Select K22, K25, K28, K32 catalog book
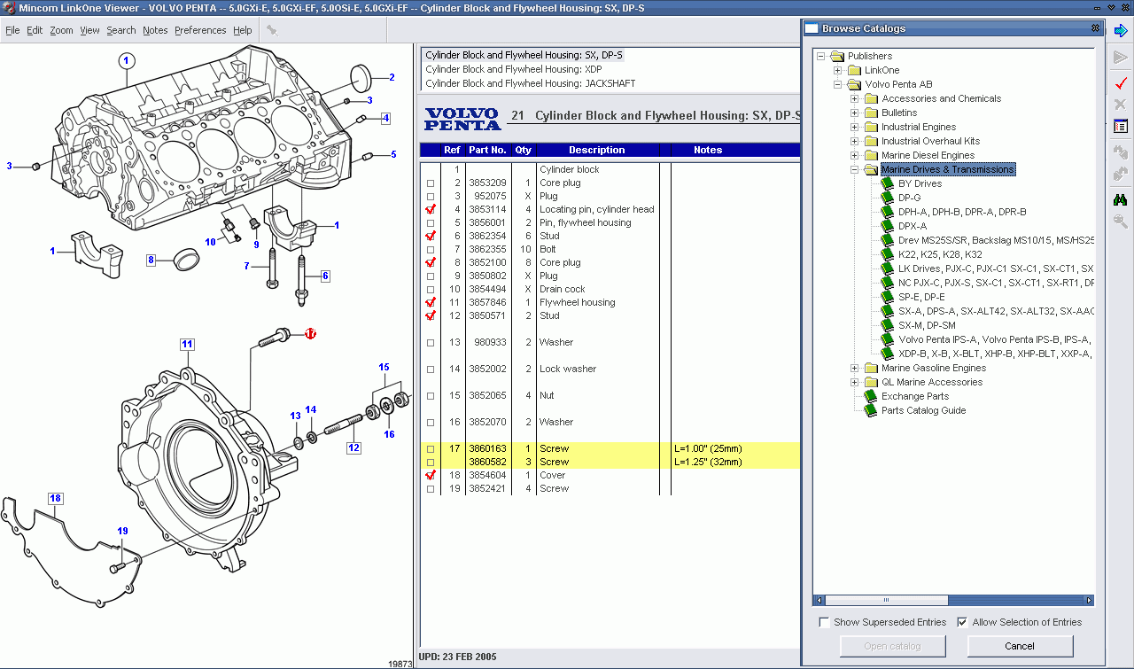Image resolution: width=1134 pixels, height=669 pixels. pos(888,254)
